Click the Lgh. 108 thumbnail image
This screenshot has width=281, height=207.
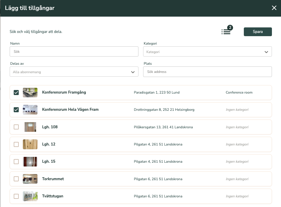coord(30,127)
